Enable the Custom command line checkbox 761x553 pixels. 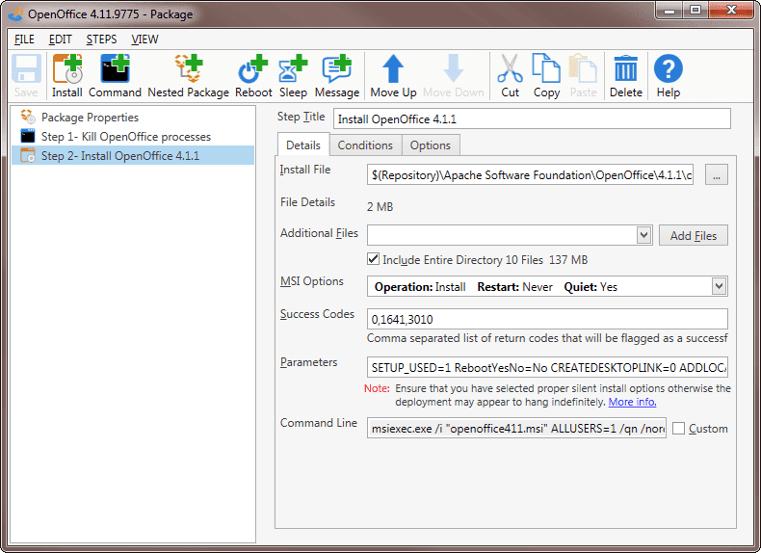tap(678, 428)
